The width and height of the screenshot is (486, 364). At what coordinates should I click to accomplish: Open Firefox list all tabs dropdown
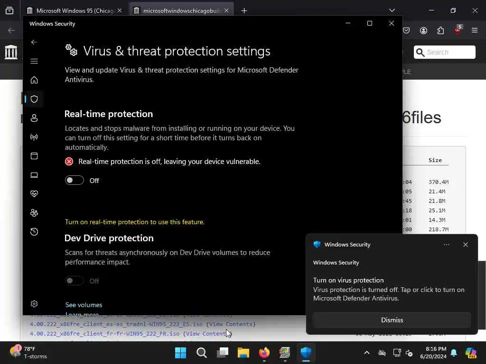click(392, 10)
